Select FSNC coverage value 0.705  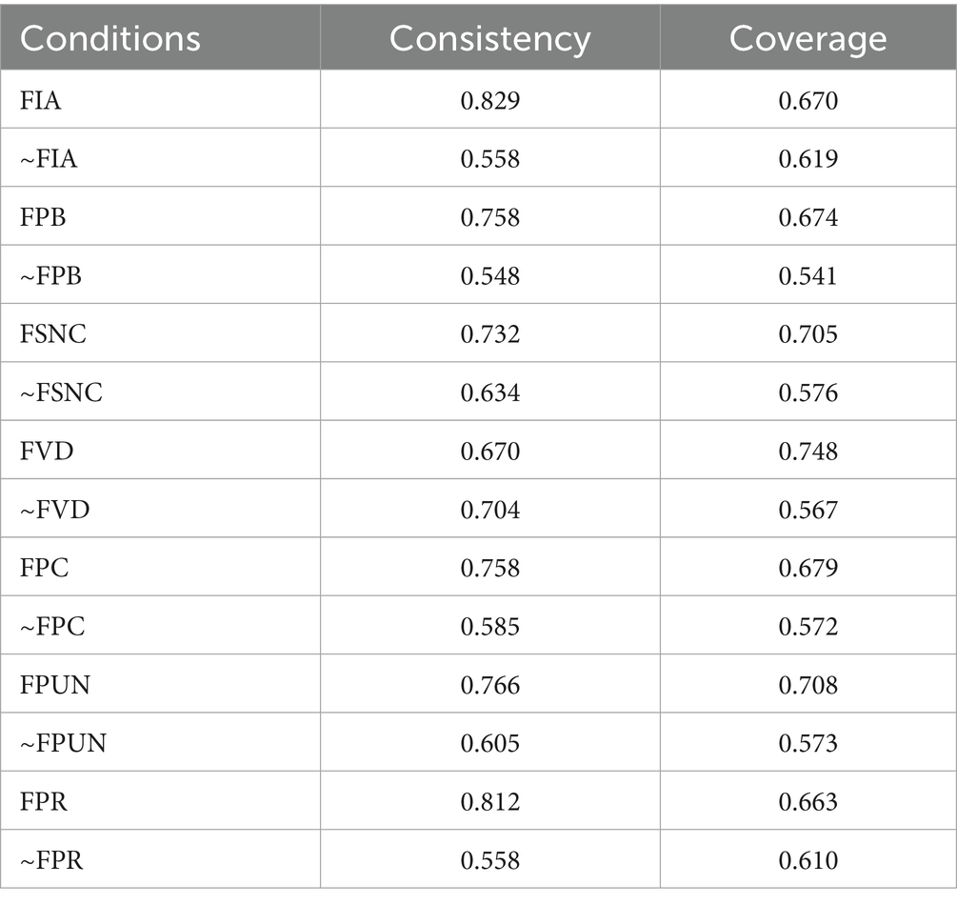(807, 334)
